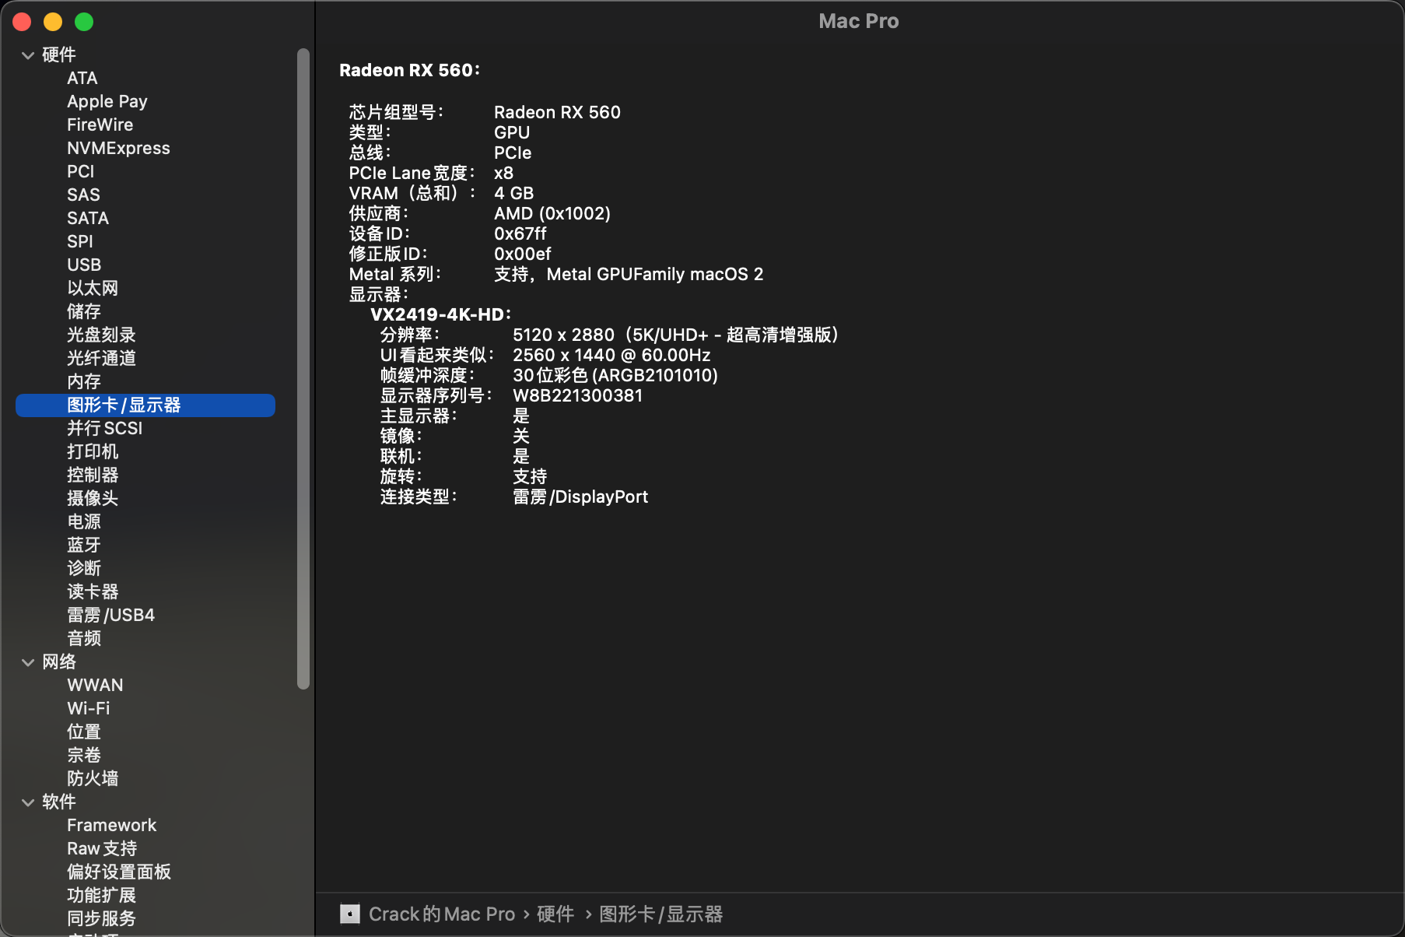Open the 防火墙 entry
The height and width of the screenshot is (937, 1405).
pyautogui.click(x=93, y=778)
